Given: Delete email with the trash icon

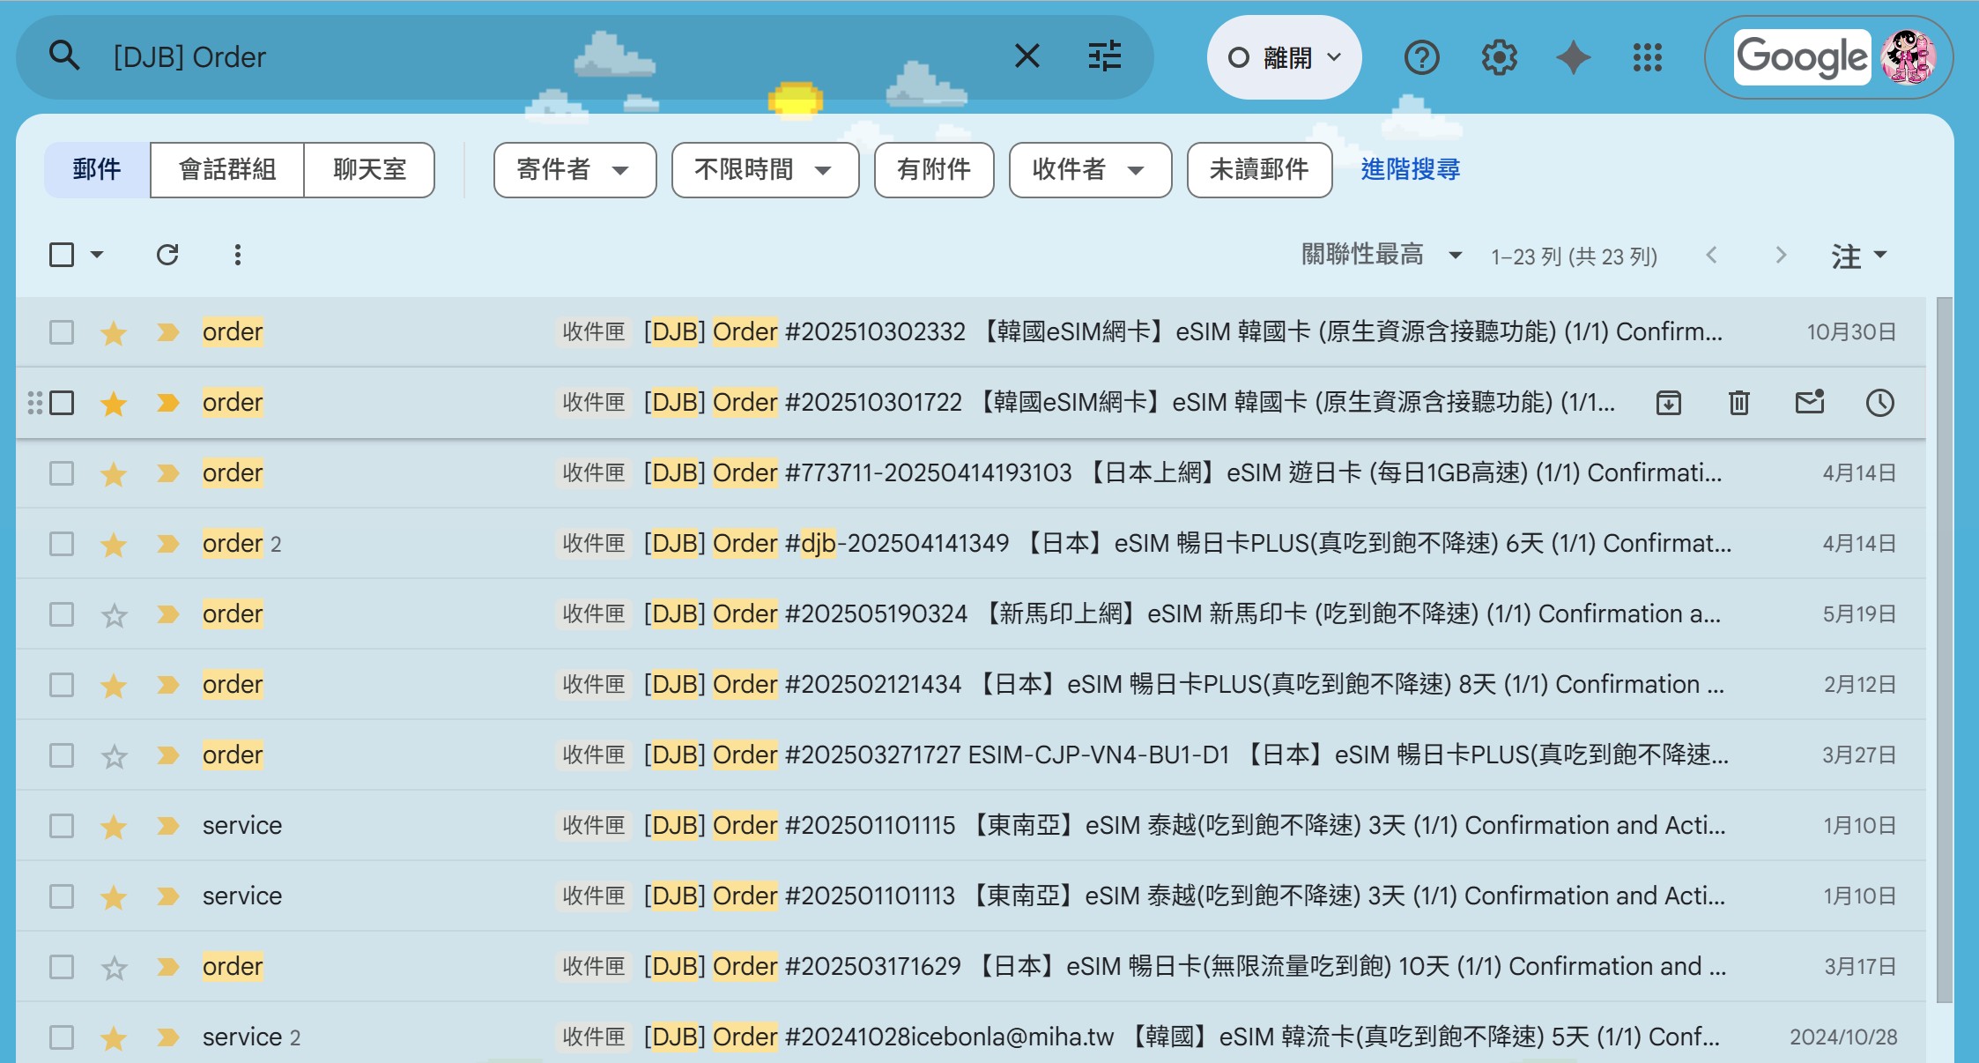Looking at the screenshot, I should pyautogui.click(x=1738, y=403).
